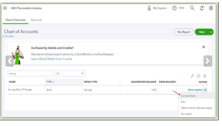Choose Connect bank from the menu
Viewport: 222px width, 126px height.
coord(188,96)
